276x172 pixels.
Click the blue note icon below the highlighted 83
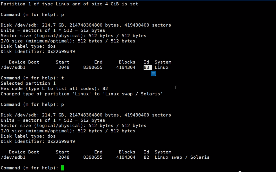(153, 74)
